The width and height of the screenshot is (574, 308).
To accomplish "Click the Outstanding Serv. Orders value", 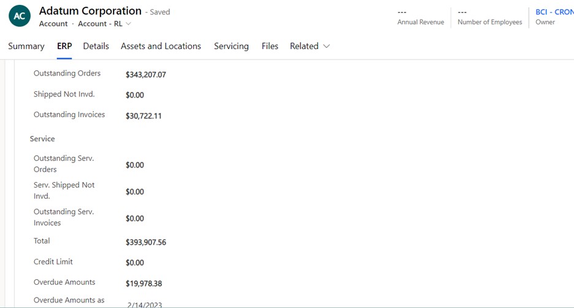I will point(135,165).
